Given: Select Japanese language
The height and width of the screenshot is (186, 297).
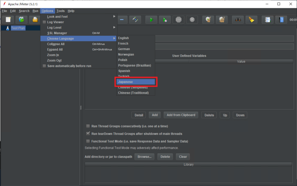Looking at the screenshot, I should pyautogui.click(x=136, y=82).
